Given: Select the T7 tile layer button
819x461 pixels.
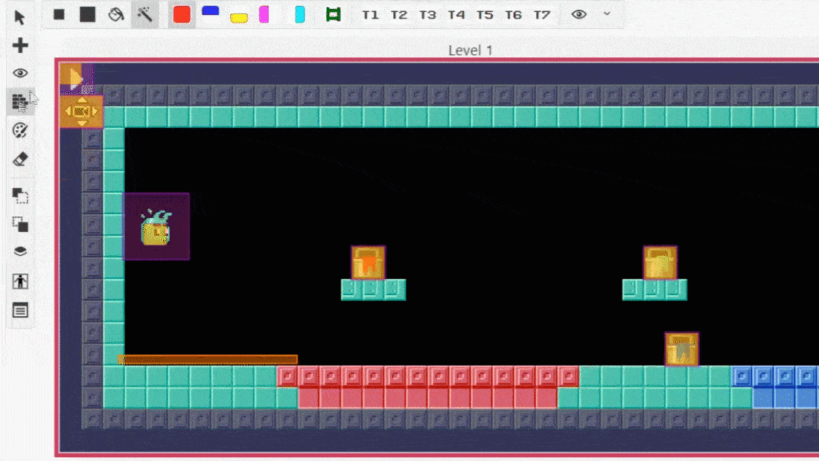Looking at the screenshot, I should [x=541, y=14].
